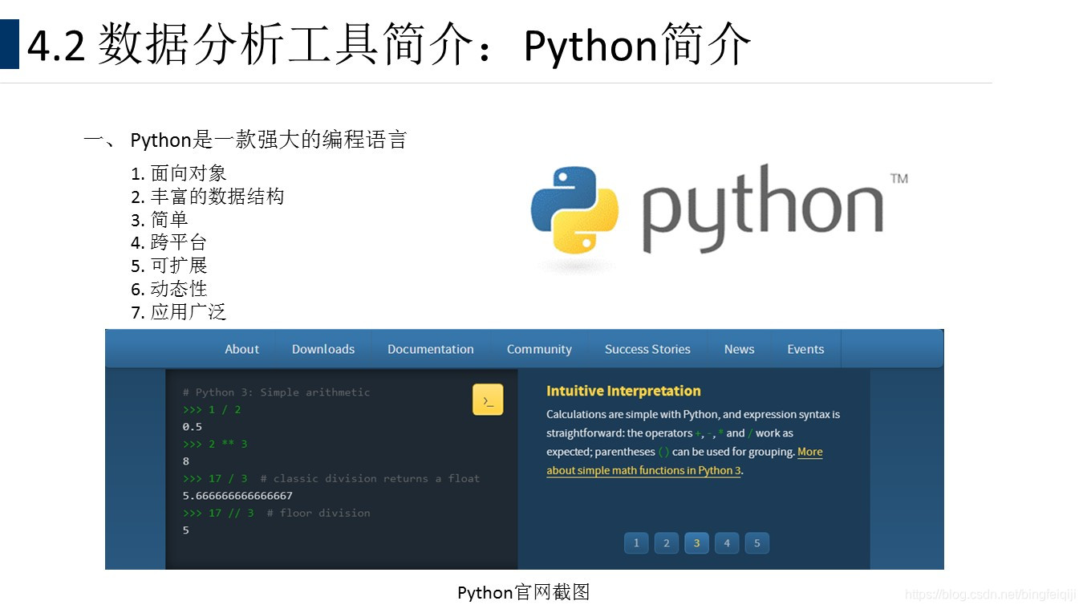1083x609 pixels.
Task: Select highlighted slide 3 button
Action: click(696, 543)
